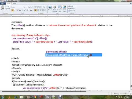Expand the Paste options arrow
132x99 pixels.
pyautogui.click(x=3, y=11)
